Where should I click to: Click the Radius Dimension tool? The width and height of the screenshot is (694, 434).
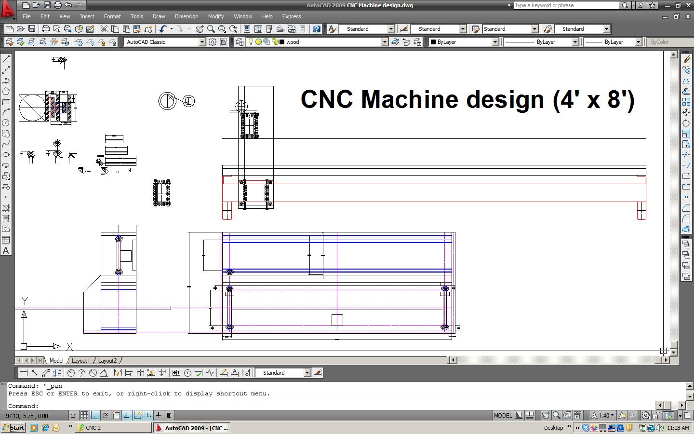[70, 372]
